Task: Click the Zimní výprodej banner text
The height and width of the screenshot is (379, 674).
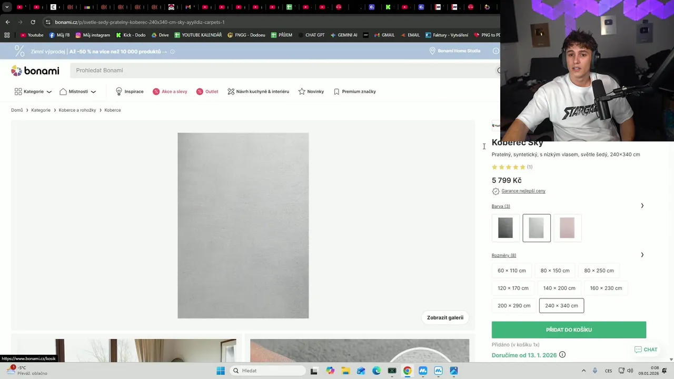Action: coord(99,52)
